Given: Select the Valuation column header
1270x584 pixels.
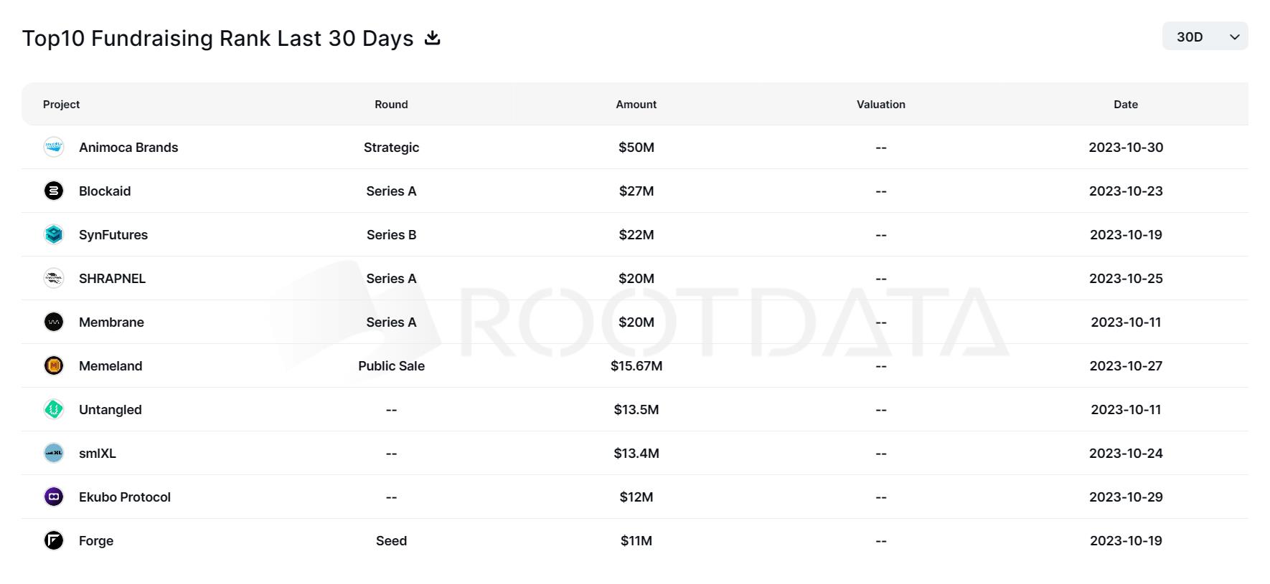Looking at the screenshot, I should pos(881,104).
